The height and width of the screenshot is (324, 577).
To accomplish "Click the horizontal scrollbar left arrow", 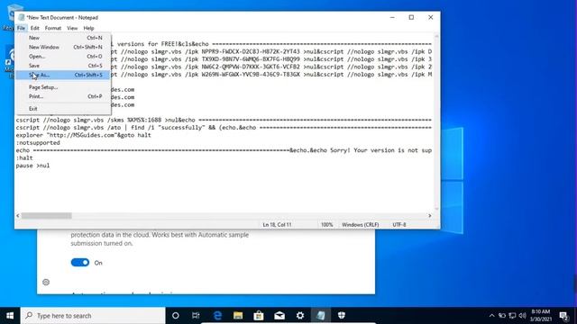I will click(x=18, y=216).
